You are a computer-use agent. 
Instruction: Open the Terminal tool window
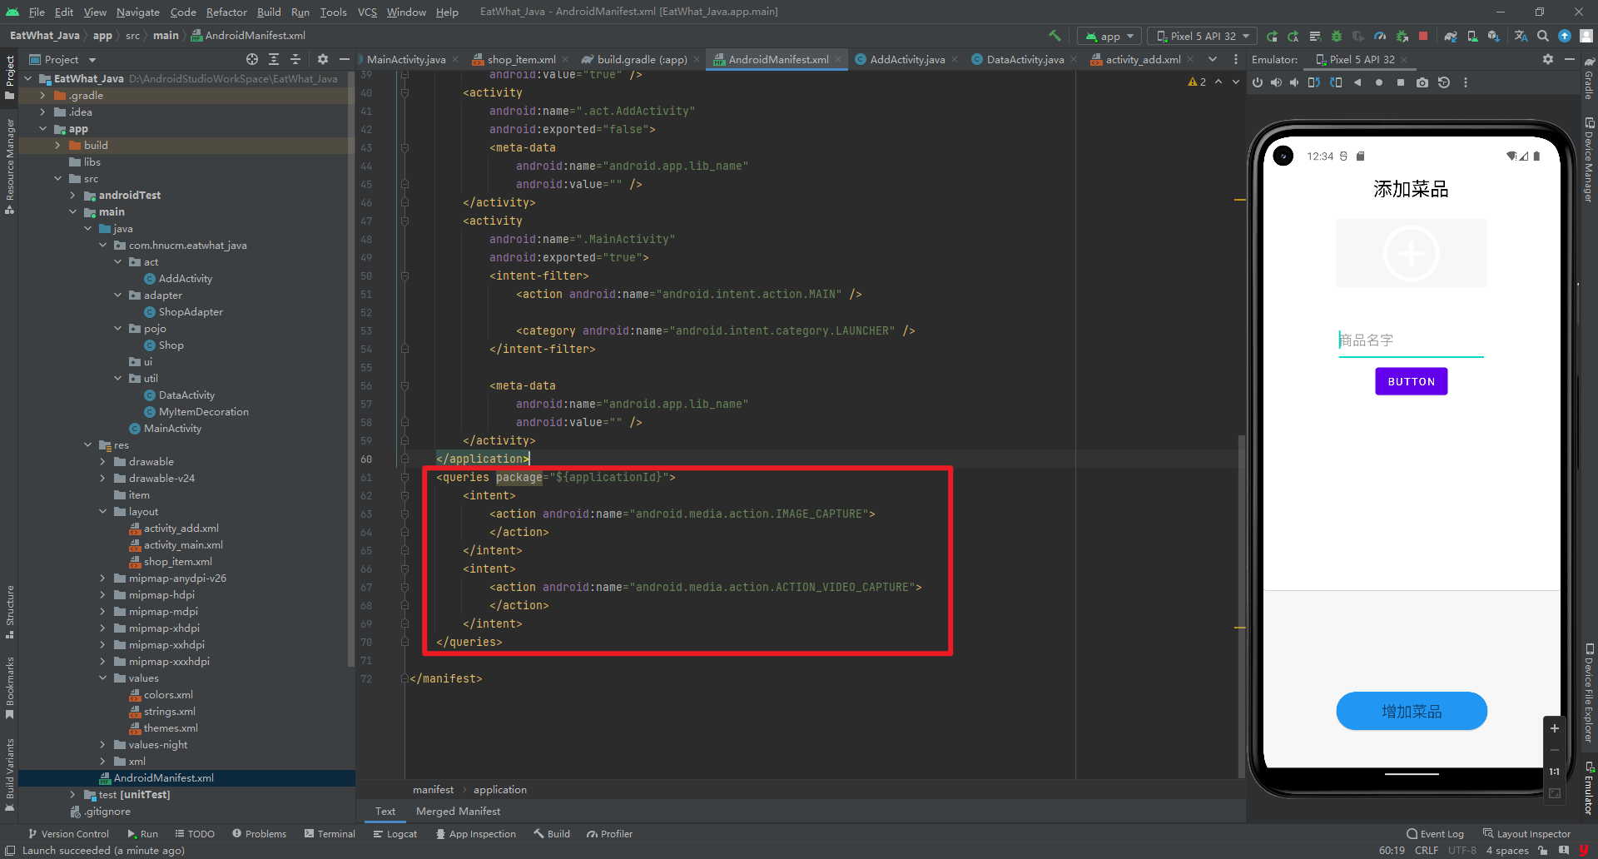click(330, 833)
